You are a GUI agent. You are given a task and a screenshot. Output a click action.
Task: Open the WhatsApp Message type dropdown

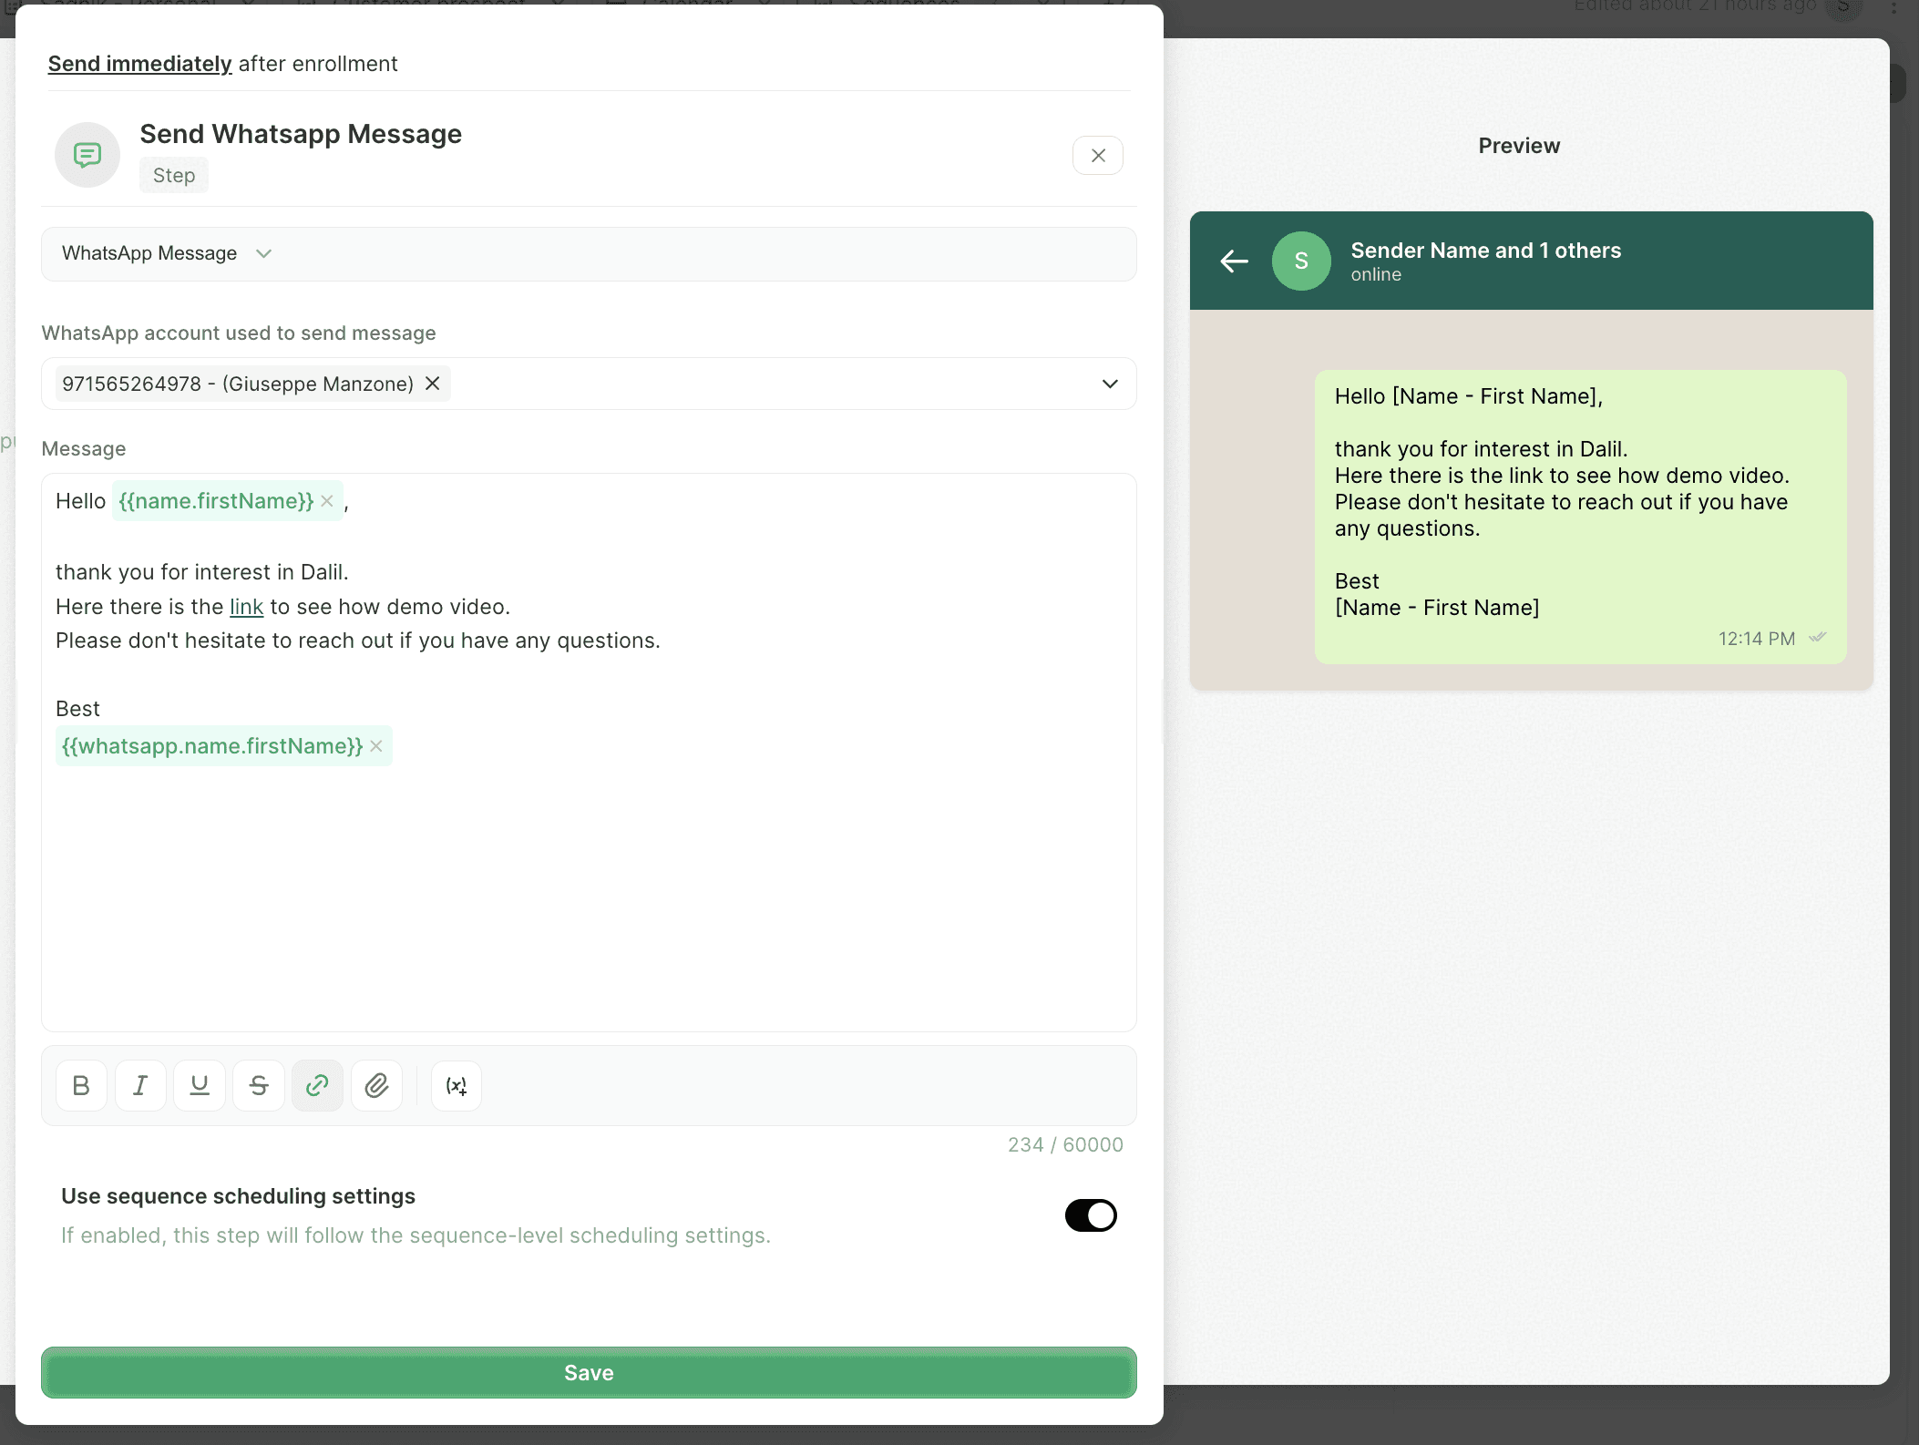coord(263,253)
